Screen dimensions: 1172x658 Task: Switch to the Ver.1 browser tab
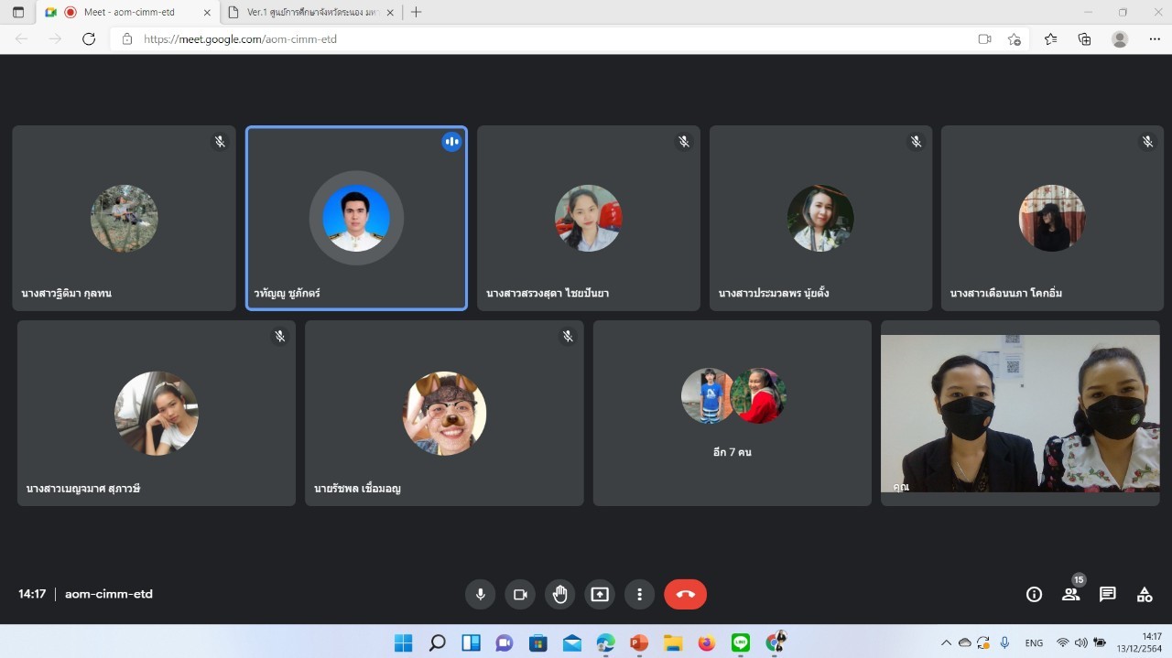tap(309, 12)
